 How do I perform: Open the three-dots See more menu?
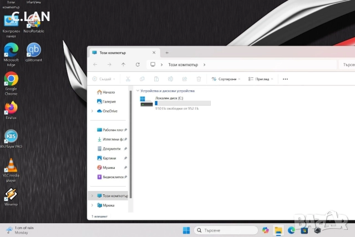click(x=285, y=79)
